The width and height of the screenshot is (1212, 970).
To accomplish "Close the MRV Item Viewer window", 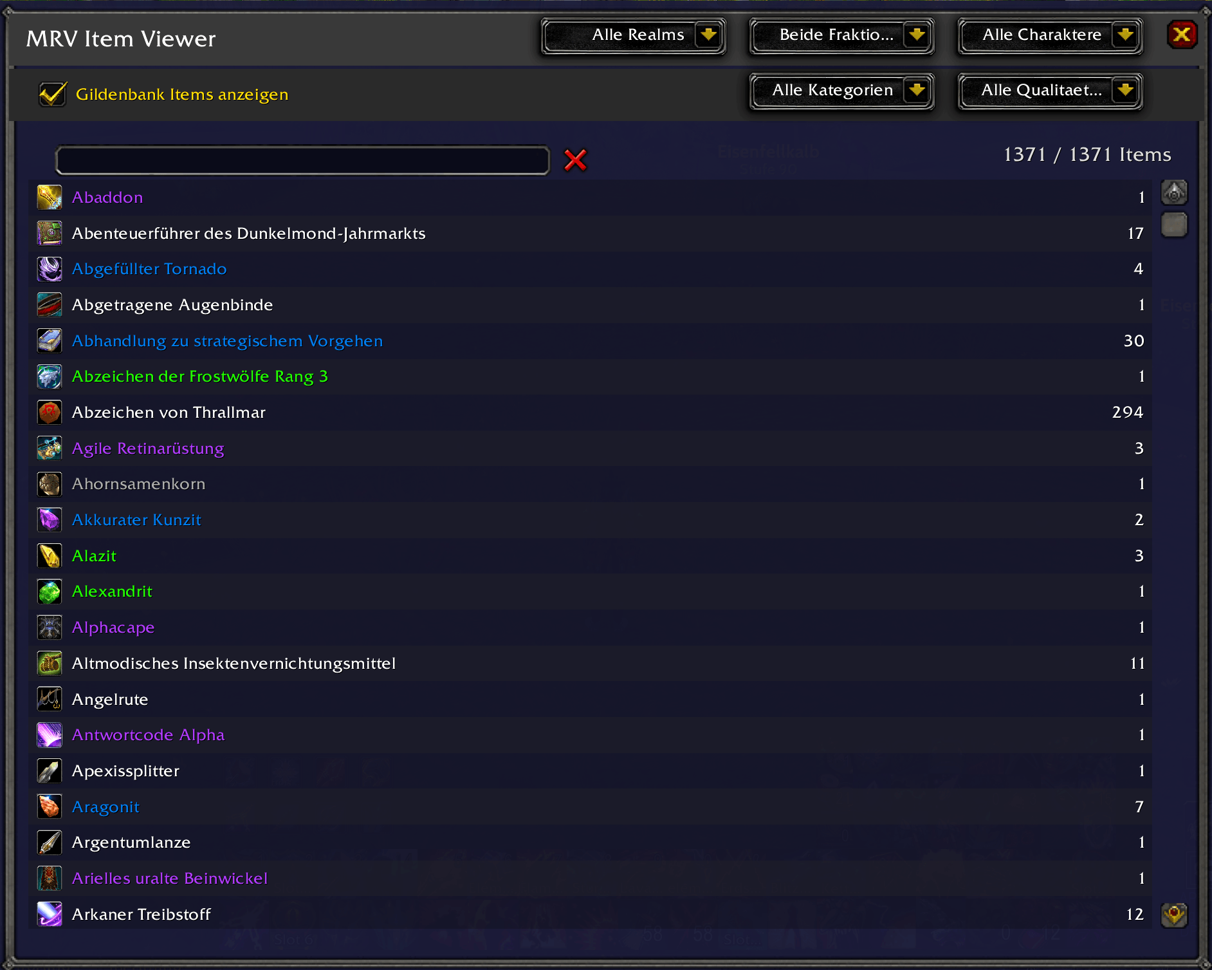I will [x=1182, y=35].
